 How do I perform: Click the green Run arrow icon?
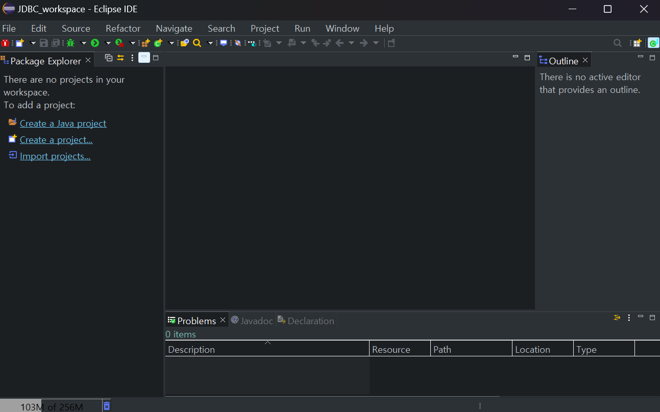click(x=95, y=43)
